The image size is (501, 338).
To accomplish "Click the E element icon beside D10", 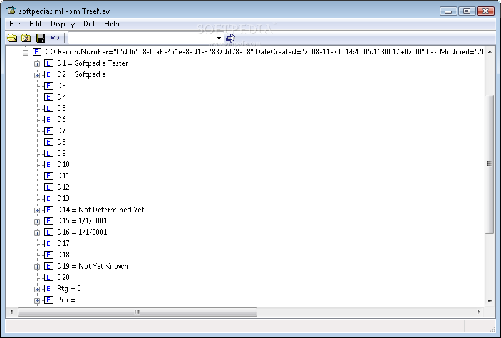I will point(49,165).
